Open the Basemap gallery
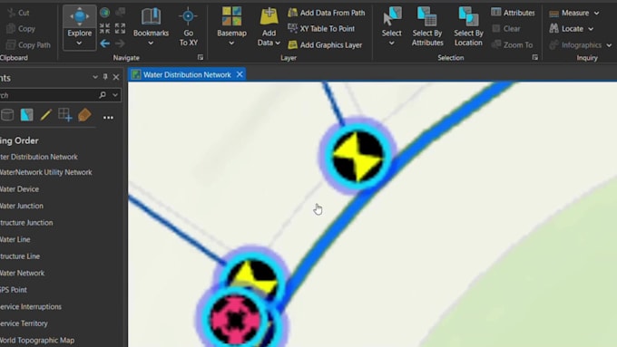Image resolution: width=617 pixels, height=347 pixels. coord(231,26)
